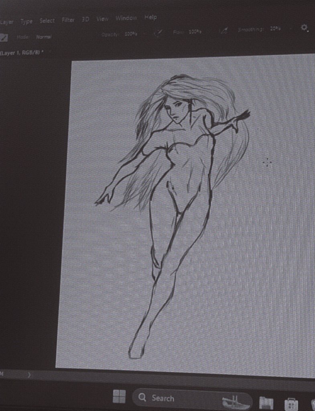
Task: Select the Layer 1 RGB/8 document tab
Action: 22,53
